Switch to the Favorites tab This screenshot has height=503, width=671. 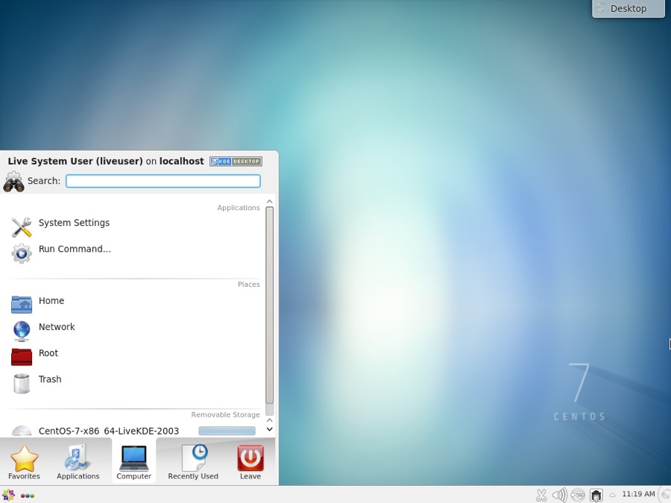point(24,461)
